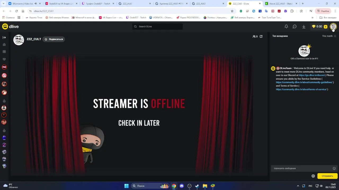Screen dimensions: 339x190
Task: Click the taskbar Поиск search box
Action: 150,186
